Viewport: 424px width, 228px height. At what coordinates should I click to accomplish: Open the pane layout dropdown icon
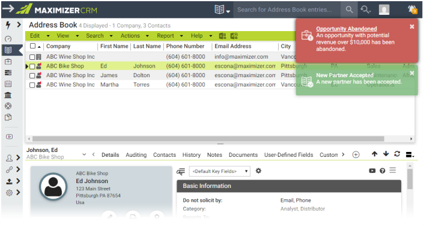(x=410, y=154)
